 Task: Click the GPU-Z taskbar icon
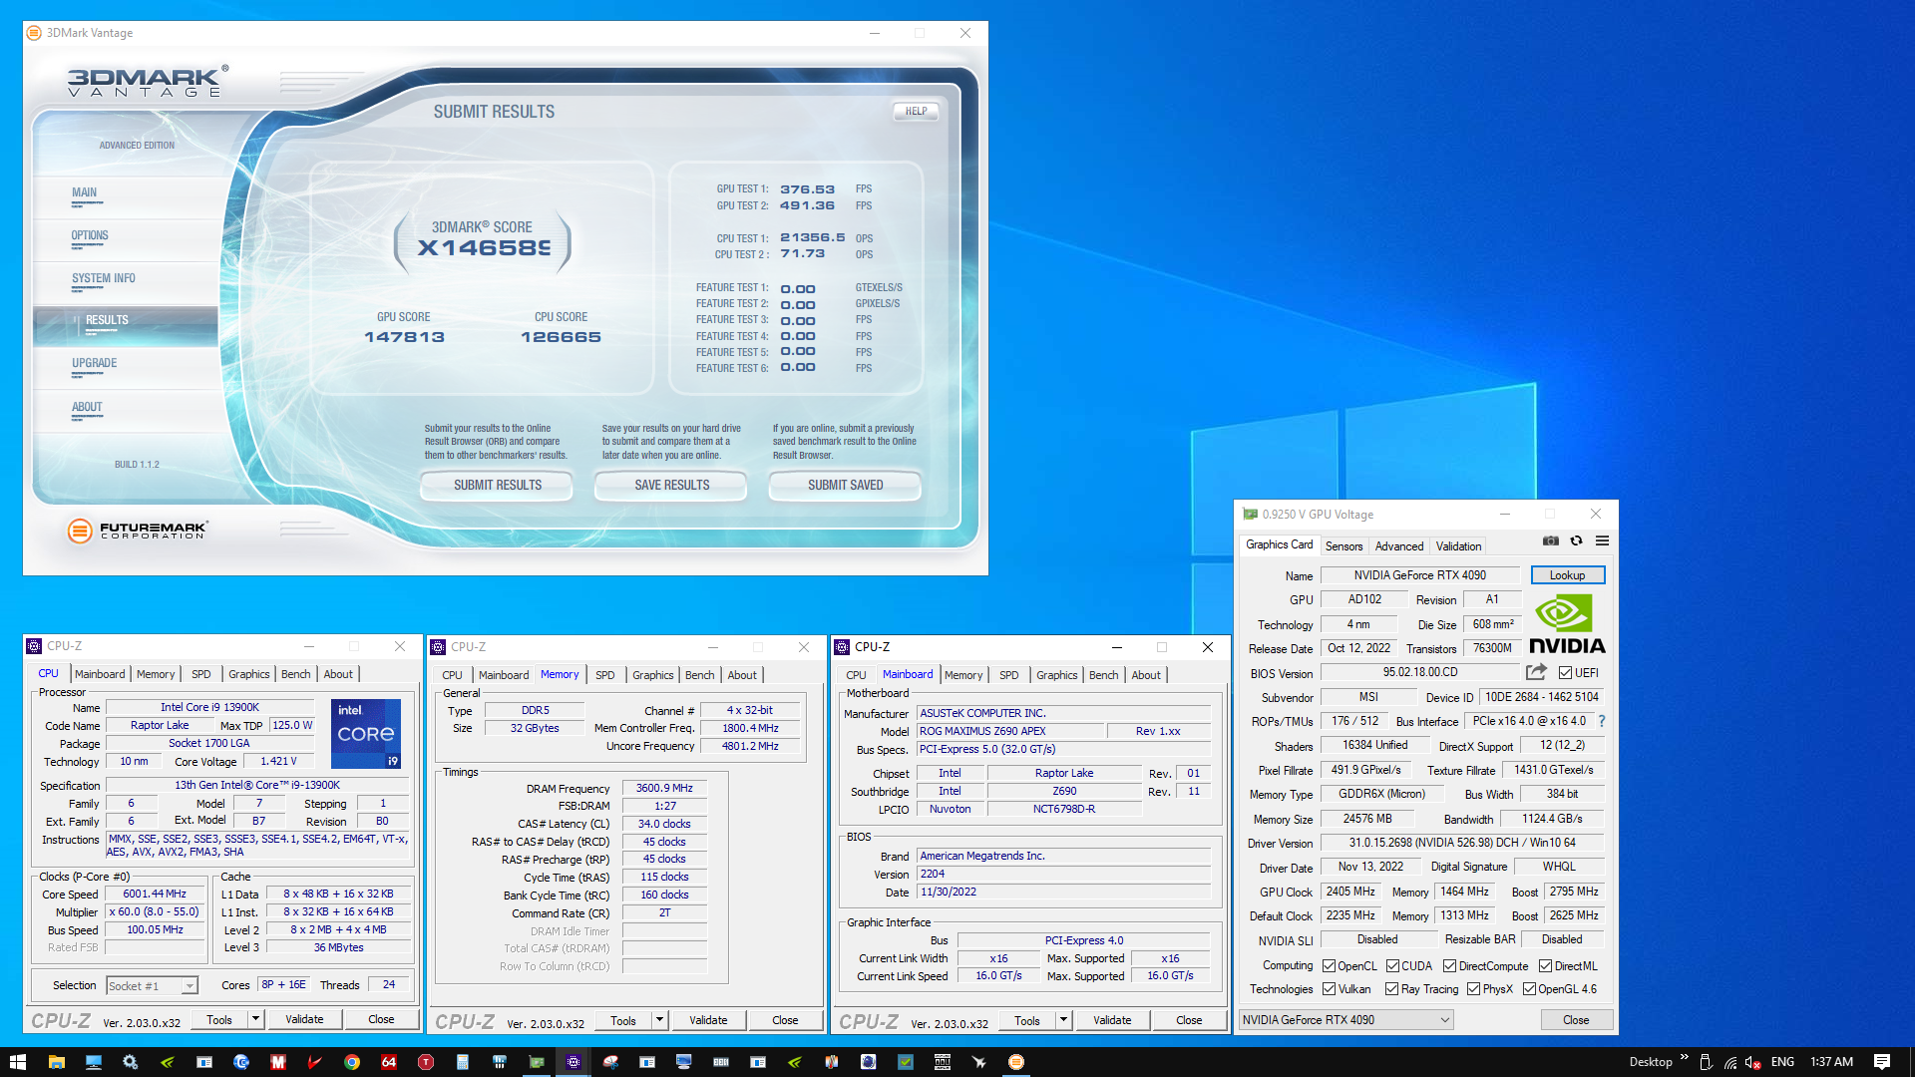tap(537, 1062)
